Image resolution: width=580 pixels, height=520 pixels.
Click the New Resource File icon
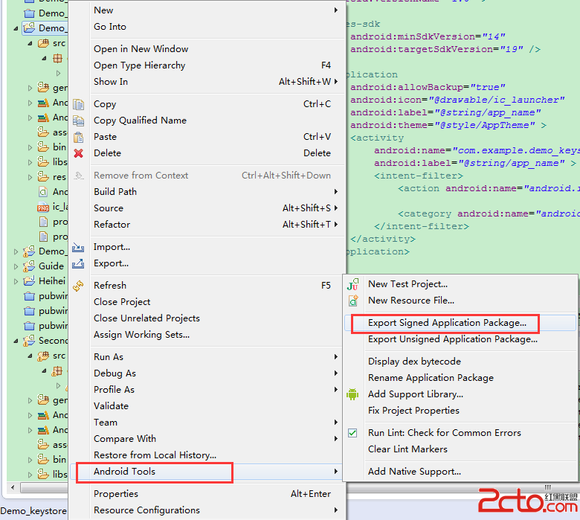point(353,301)
